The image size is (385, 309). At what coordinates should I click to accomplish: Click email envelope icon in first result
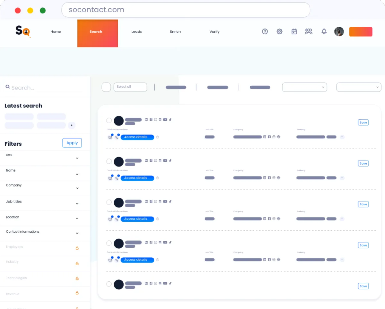[x=110, y=137]
